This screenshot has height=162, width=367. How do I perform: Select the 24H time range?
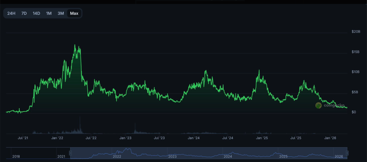[11, 14]
